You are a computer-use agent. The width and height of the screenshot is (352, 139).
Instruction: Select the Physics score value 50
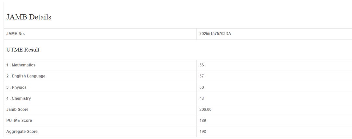point(202,87)
